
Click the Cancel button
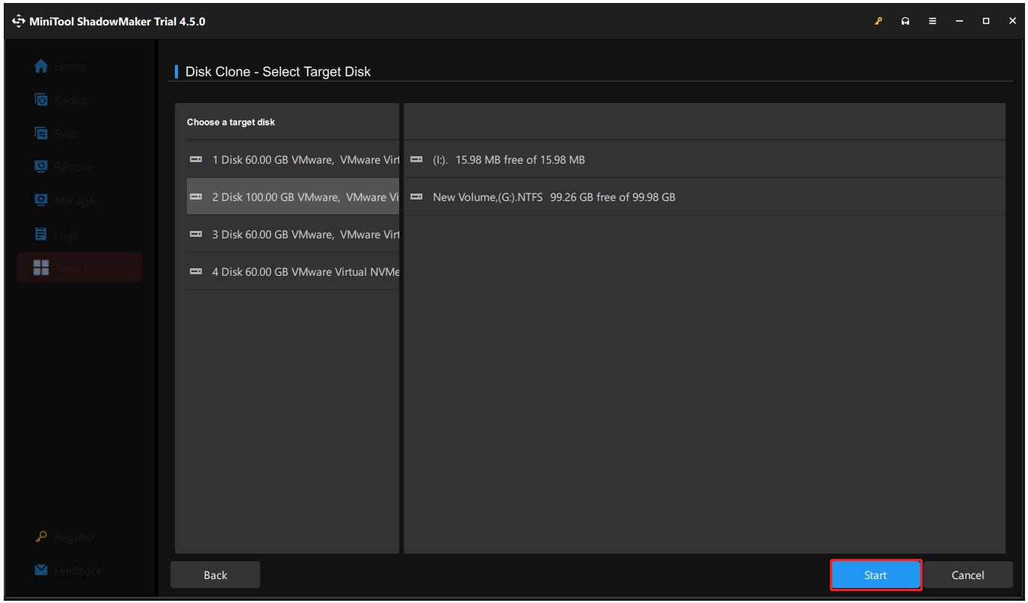[968, 575]
